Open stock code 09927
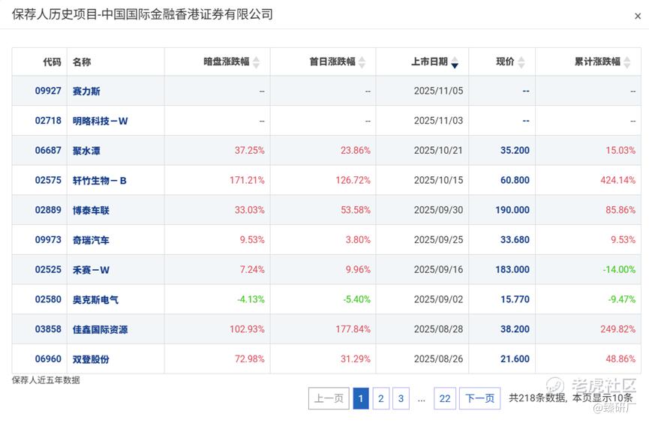The height and width of the screenshot is (423, 649). [x=48, y=91]
